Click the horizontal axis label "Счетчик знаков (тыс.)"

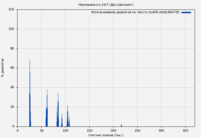click(x=106, y=135)
